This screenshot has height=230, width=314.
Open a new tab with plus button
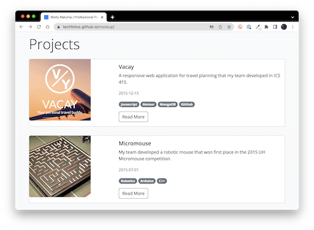point(112,17)
